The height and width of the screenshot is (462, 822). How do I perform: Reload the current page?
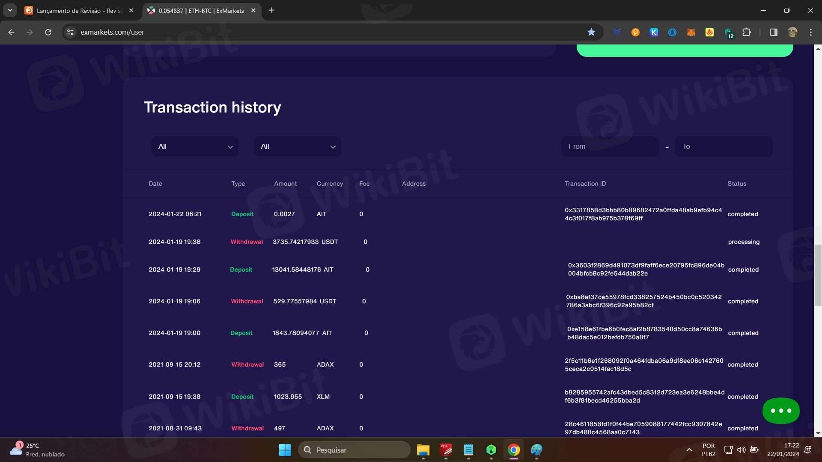pyautogui.click(x=48, y=32)
